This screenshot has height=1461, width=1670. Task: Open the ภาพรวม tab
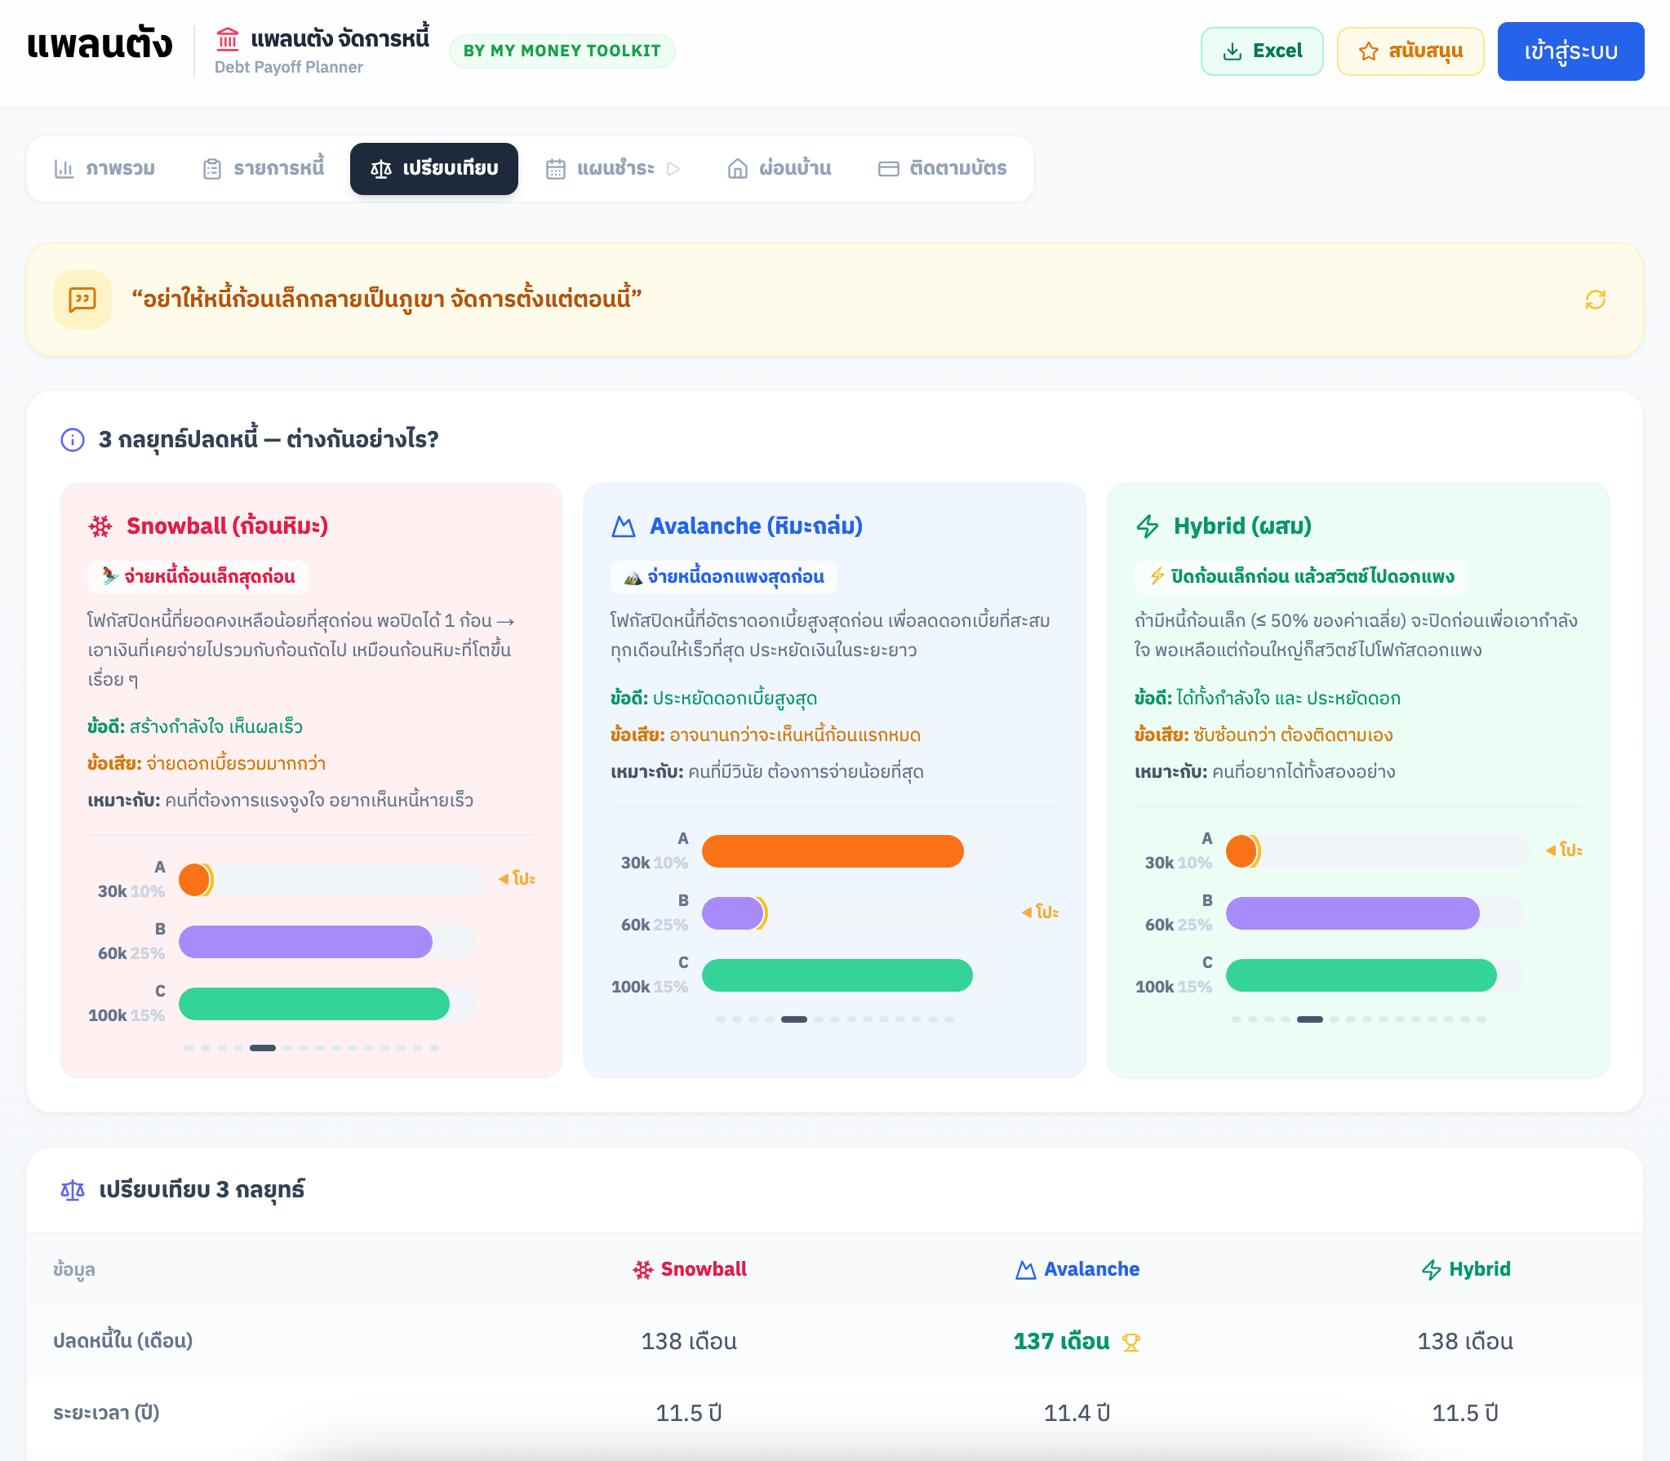point(104,169)
